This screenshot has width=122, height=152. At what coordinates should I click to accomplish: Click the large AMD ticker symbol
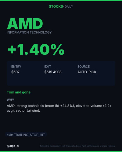coord(25,24)
